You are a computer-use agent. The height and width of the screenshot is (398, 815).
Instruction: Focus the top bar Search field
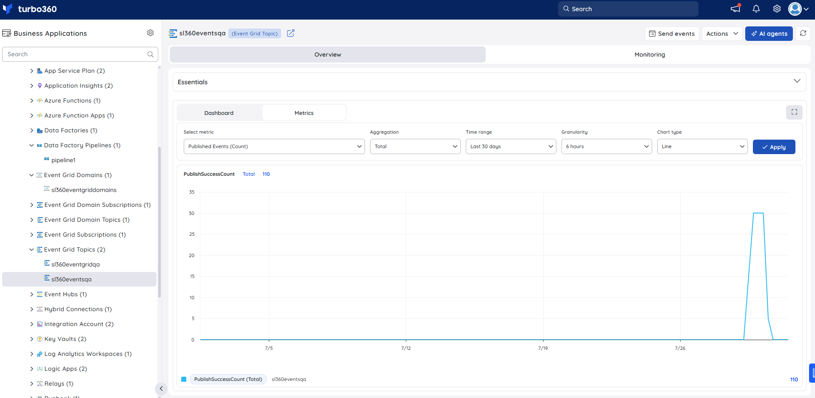tap(628, 9)
